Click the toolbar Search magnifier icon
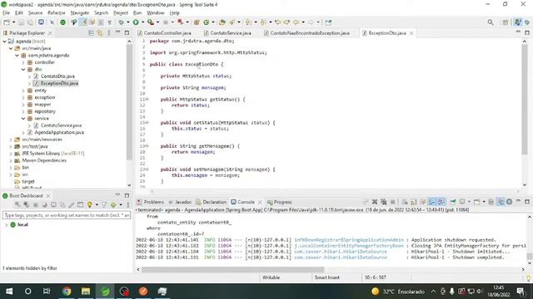This screenshot has width=533, height=299. [491, 22]
